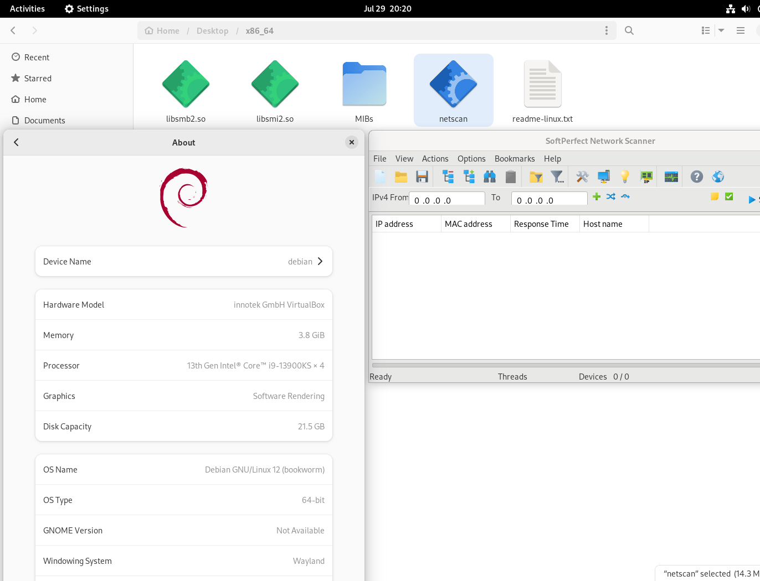Click the computer monitor network icon
Screen dimensions: 760x581
(x=603, y=177)
